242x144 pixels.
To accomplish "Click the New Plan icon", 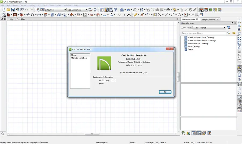I will tap(4, 10).
